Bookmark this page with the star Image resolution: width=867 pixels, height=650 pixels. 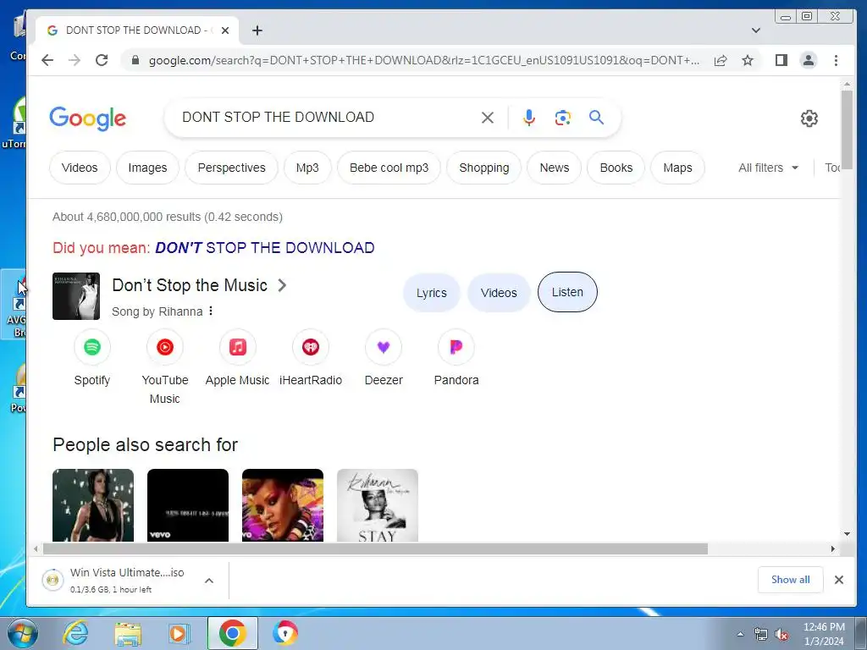(748, 60)
